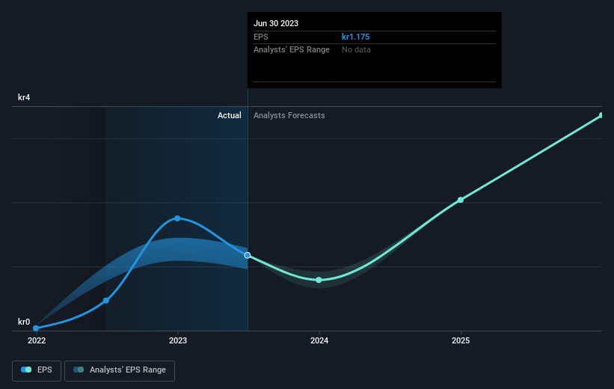Click the Analysts' EPS Range legend swatch

[79, 370]
